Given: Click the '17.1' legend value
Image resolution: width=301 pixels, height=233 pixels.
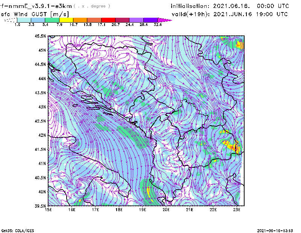Looking at the screenshot, I should click(102, 25).
